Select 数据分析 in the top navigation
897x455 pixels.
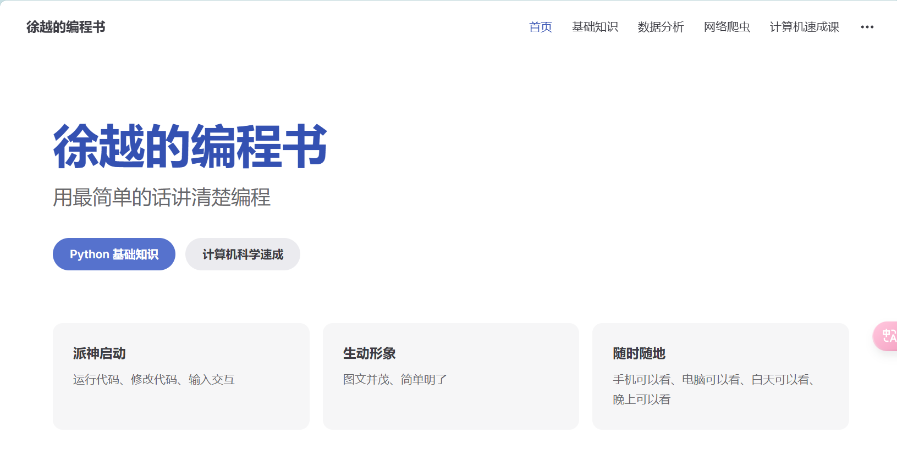tap(661, 27)
